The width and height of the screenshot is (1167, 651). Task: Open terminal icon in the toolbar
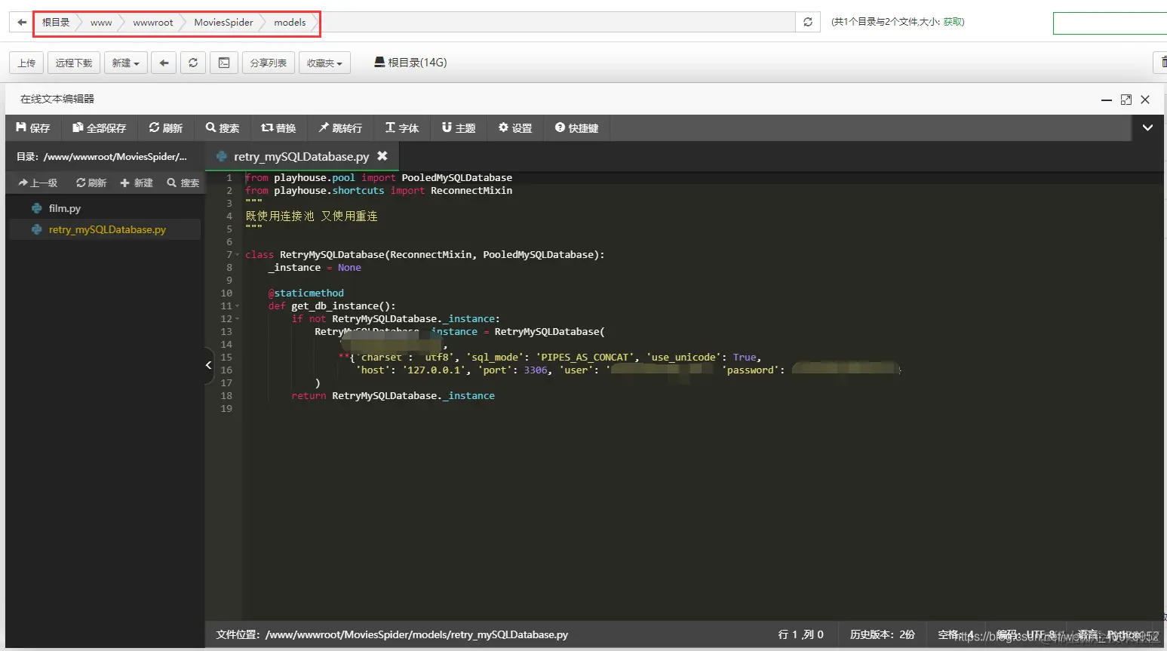click(x=224, y=63)
